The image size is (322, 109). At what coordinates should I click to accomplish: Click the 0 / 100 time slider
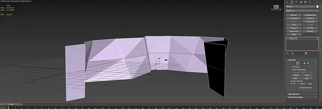click(x=11, y=104)
